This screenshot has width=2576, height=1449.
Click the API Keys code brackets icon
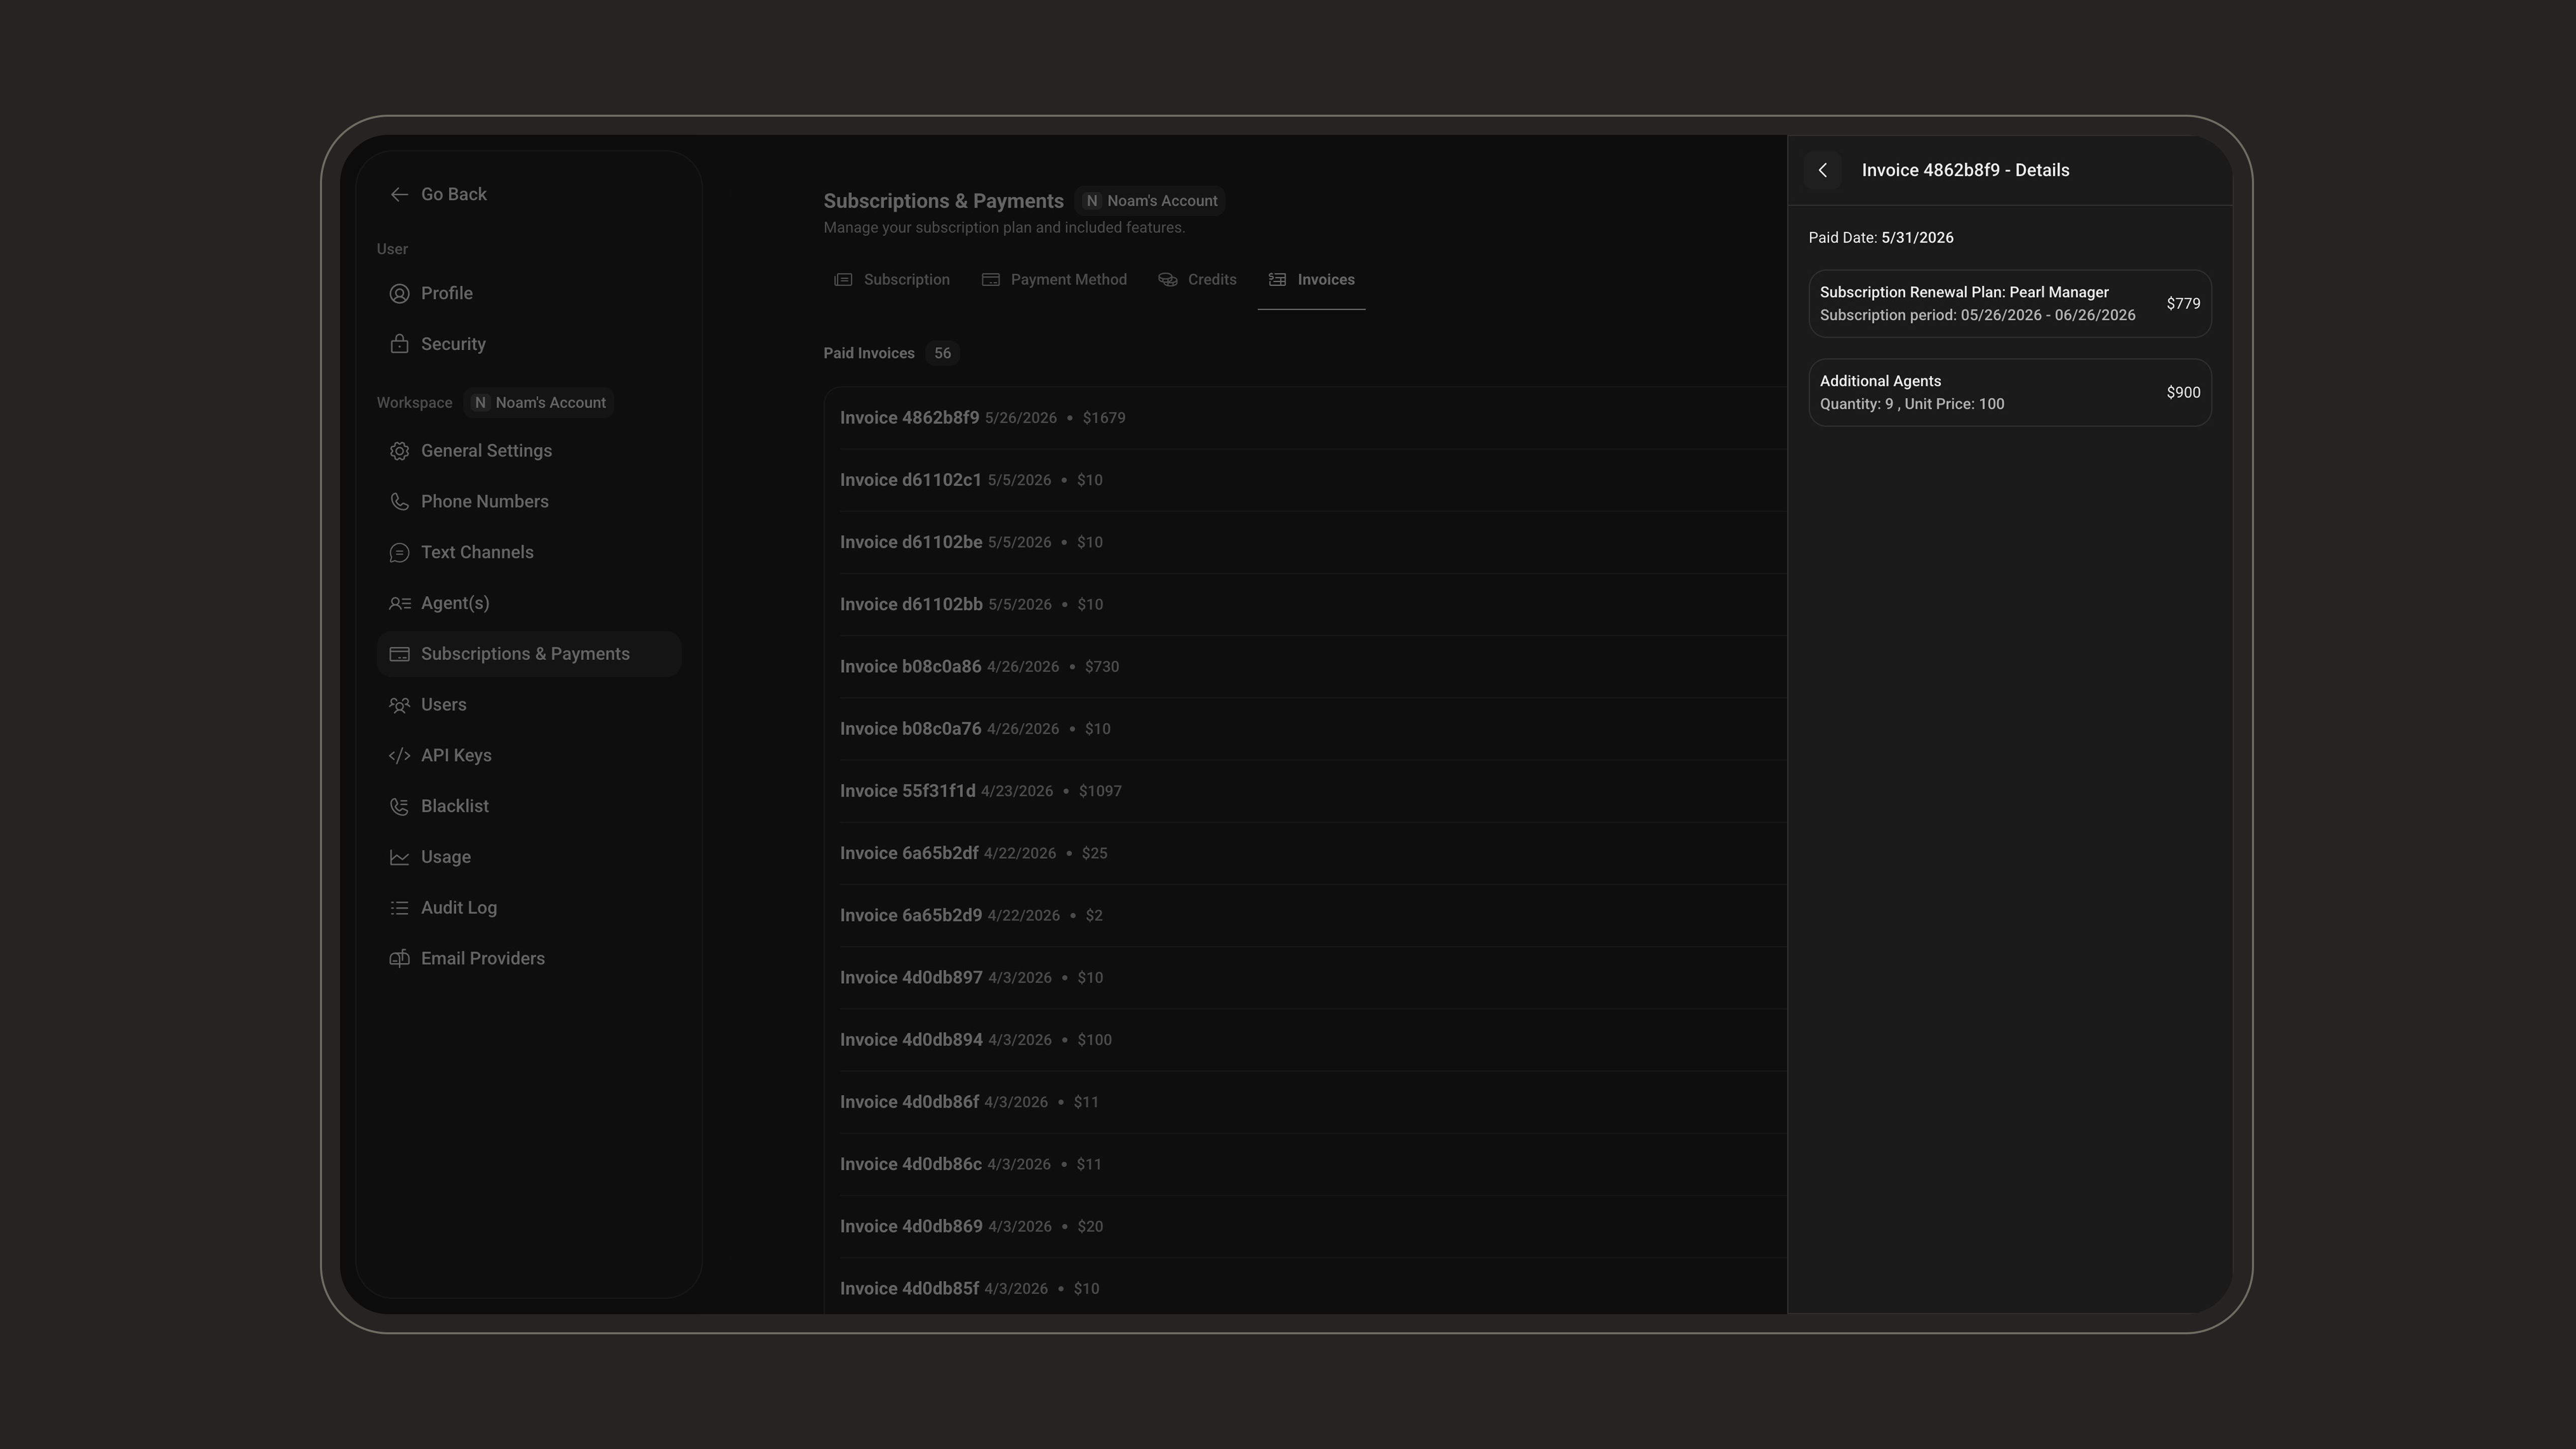[399, 756]
